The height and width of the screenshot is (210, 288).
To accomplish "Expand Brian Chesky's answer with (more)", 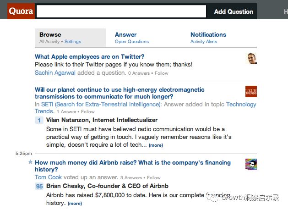I will coord(75,204).
